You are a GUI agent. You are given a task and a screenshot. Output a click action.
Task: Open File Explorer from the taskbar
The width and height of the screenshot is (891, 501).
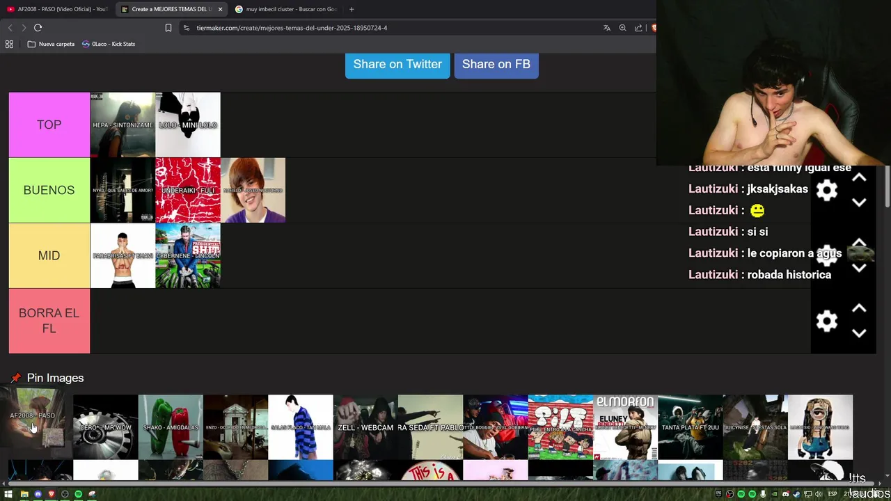coord(24,494)
